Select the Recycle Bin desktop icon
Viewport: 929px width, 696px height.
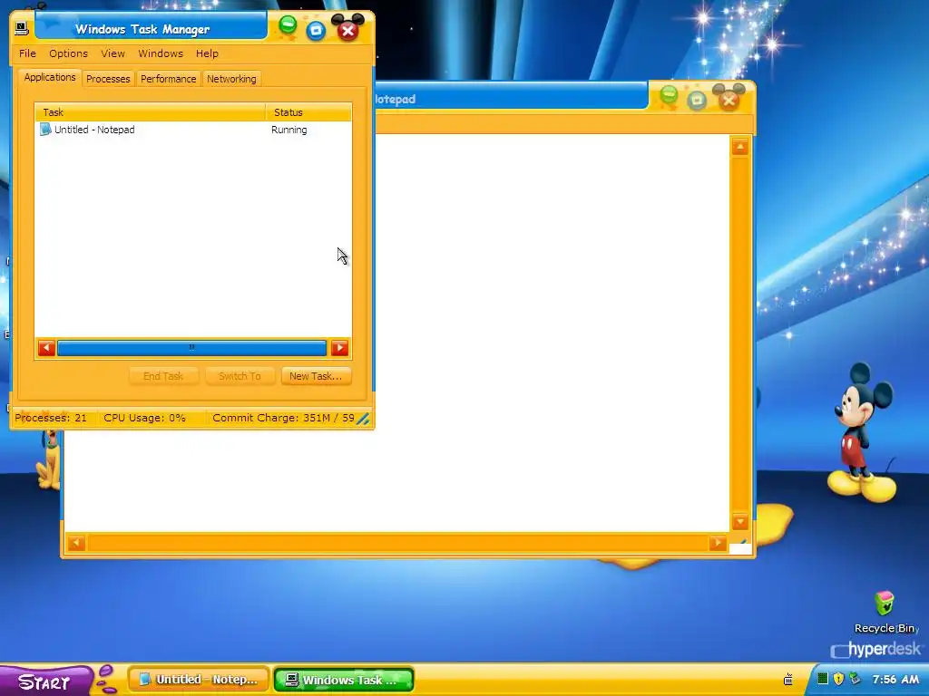884,612
